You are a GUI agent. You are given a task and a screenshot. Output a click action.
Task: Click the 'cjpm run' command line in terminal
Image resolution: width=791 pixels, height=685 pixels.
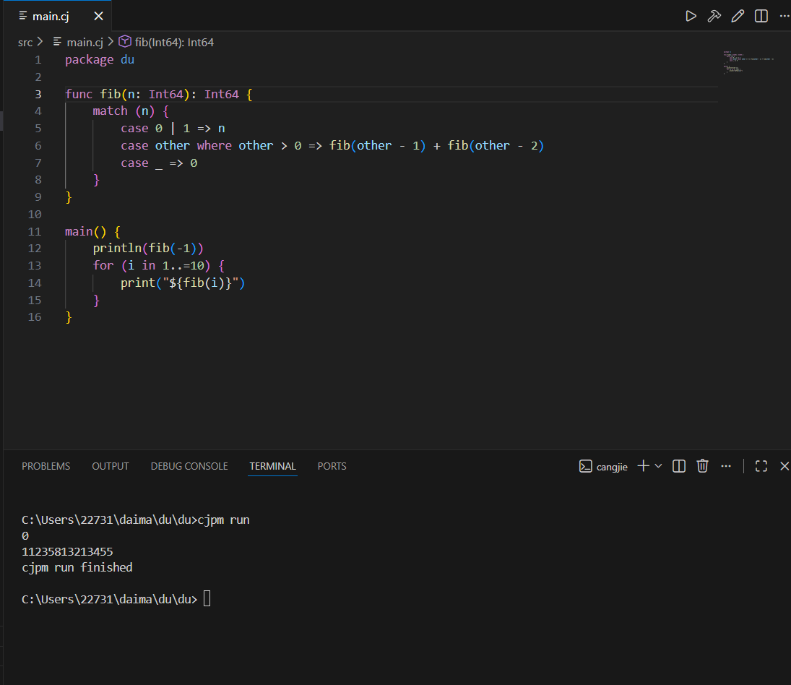click(x=136, y=520)
